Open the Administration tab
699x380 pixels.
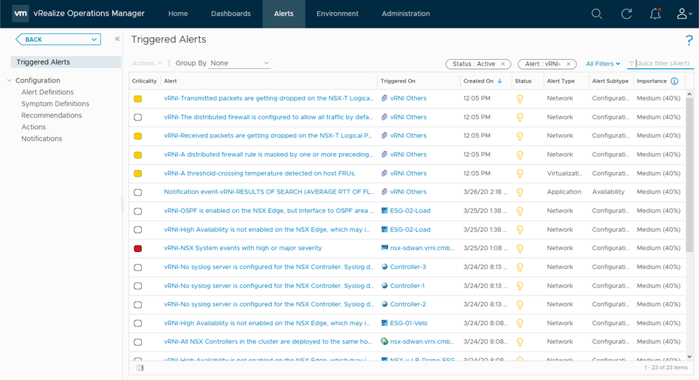(x=405, y=14)
